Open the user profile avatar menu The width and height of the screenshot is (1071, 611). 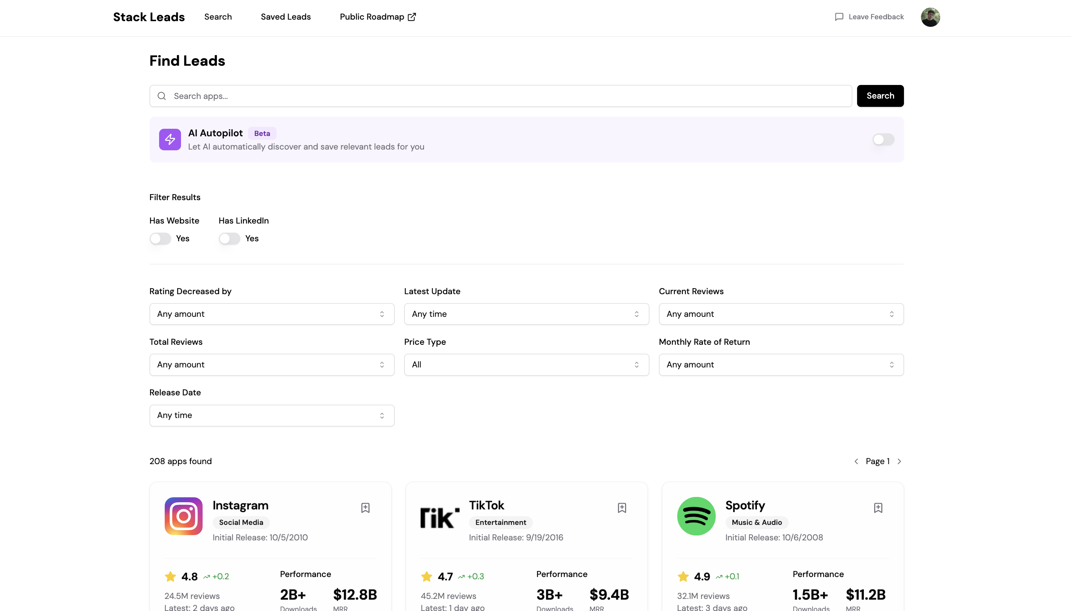coord(930,17)
